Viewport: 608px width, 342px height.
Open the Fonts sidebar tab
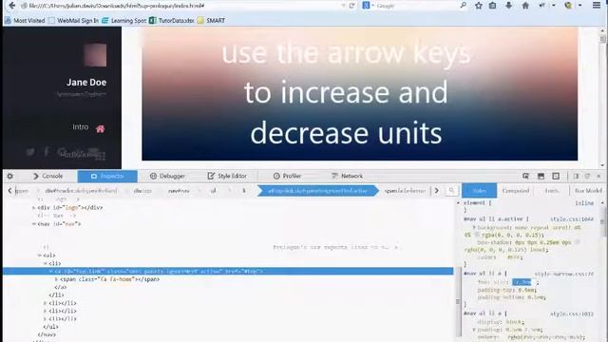551,191
